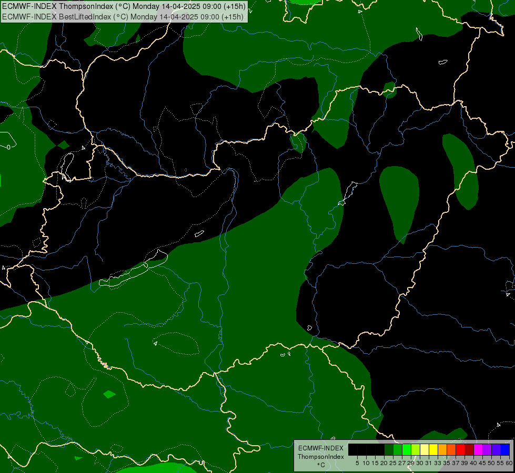Image resolution: width=515 pixels, height=473 pixels.
Task: Click the legend tick label '60'
Action: click(x=509, y=463)
